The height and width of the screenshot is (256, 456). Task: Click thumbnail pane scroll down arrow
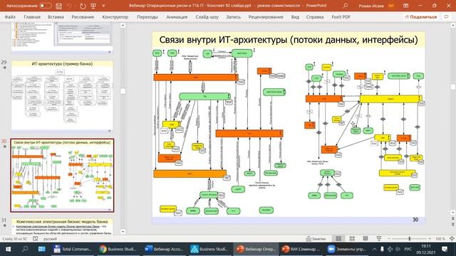point(123,232)
